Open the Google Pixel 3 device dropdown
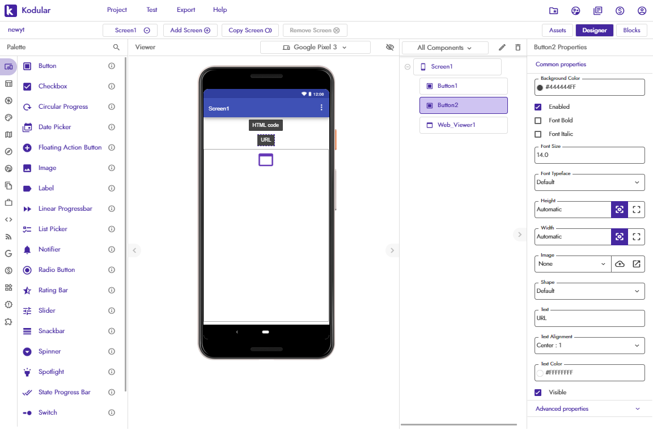This screenshot has height=430, width=653. coord(315,48)
